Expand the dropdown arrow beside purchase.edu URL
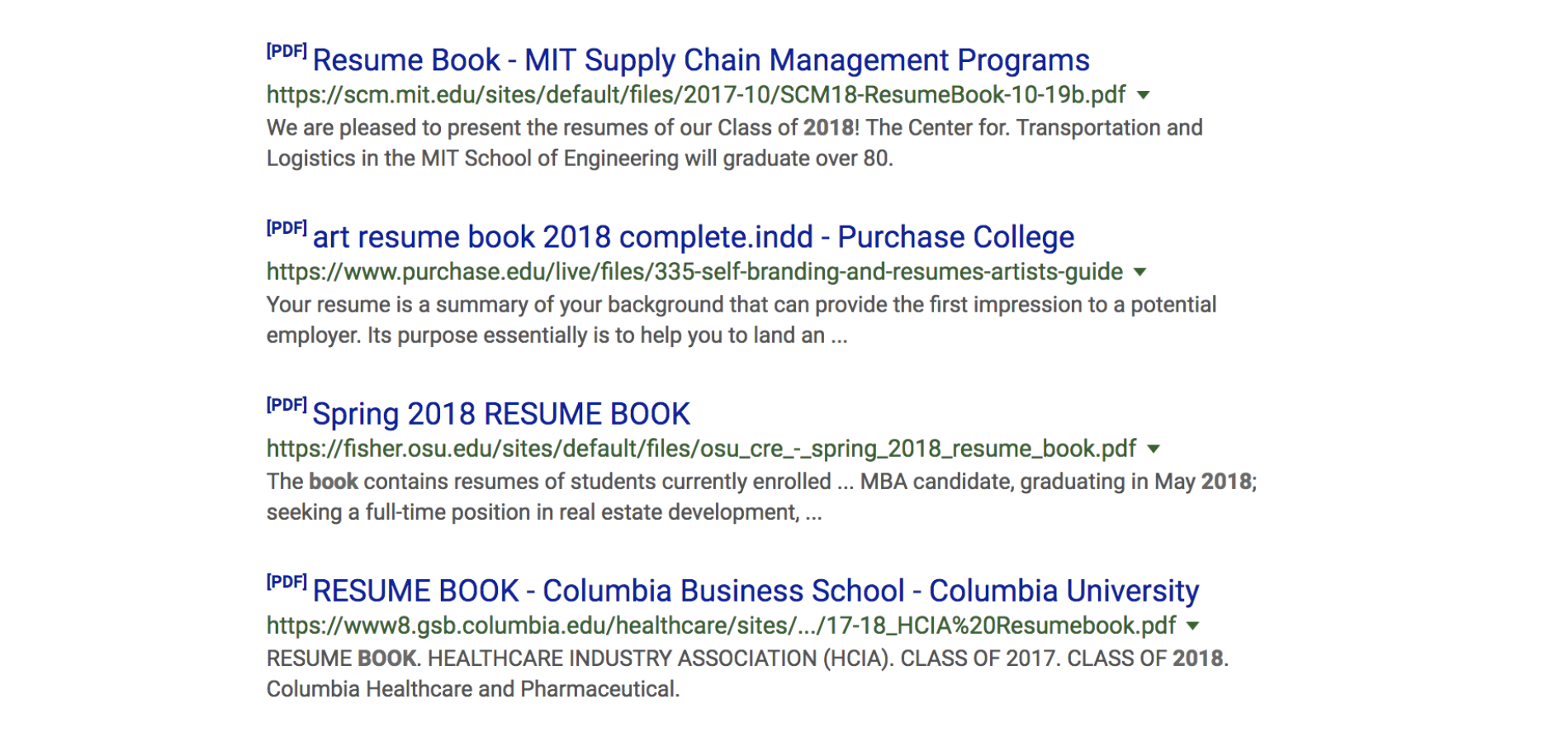Viewport: 1554px width, 737px height. 1140,272
